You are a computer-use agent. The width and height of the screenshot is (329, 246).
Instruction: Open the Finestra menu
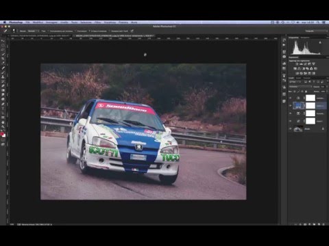coord(123,23)
